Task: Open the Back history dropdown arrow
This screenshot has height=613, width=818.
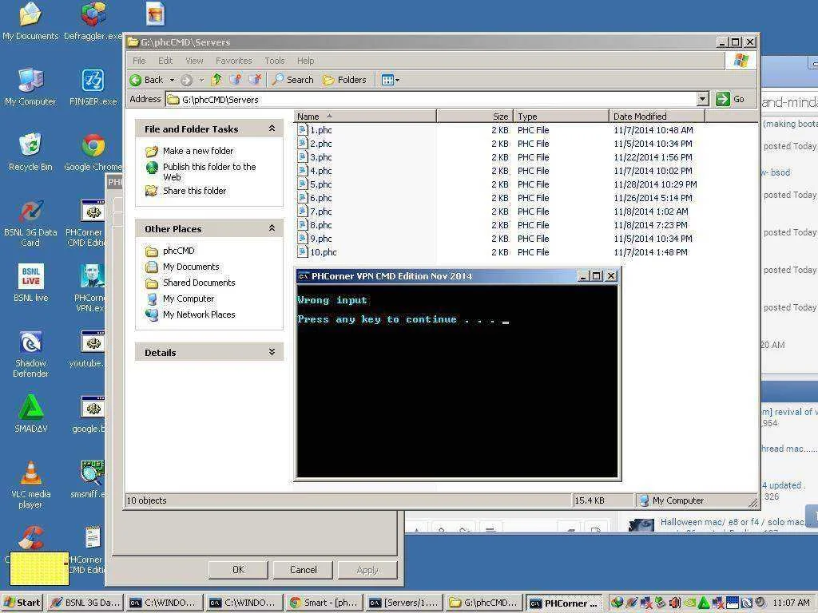Action: pyautogui.click(x=173, y=81)
